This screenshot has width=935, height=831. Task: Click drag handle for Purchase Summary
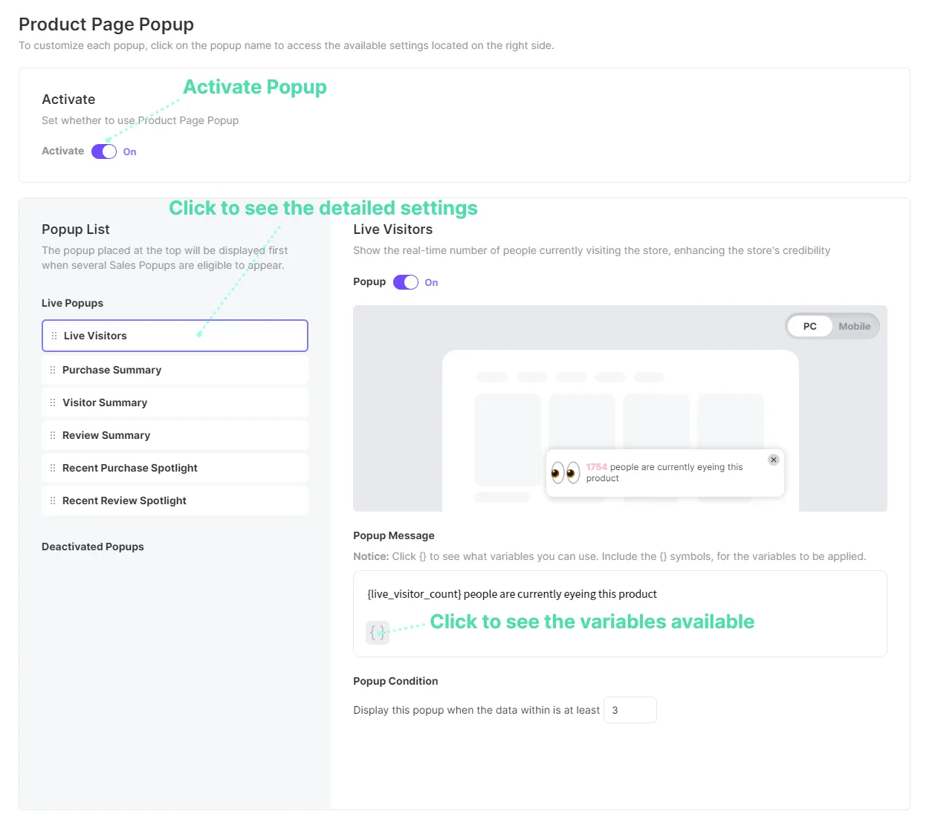tap(53, 370)
